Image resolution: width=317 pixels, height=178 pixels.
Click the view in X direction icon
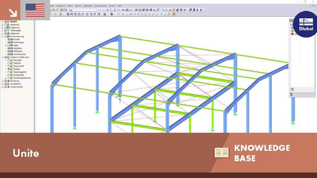point(87,14)
